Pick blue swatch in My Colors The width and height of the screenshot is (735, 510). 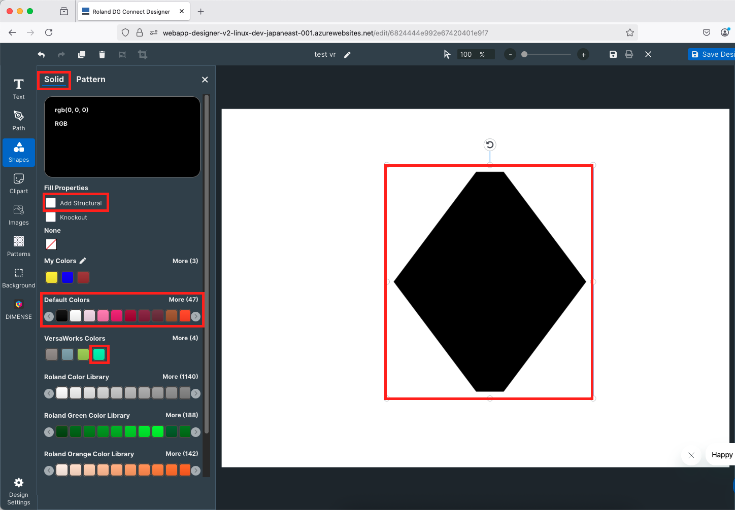pos(68,277)
